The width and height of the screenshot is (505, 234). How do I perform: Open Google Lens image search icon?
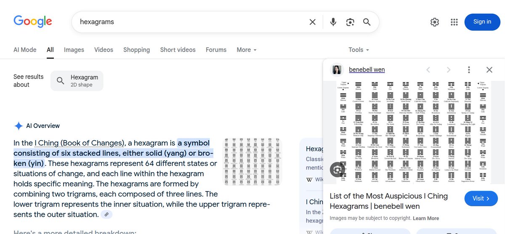[350, 22]
